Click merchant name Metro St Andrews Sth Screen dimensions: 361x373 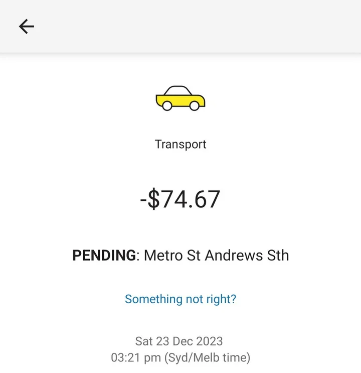216,256
